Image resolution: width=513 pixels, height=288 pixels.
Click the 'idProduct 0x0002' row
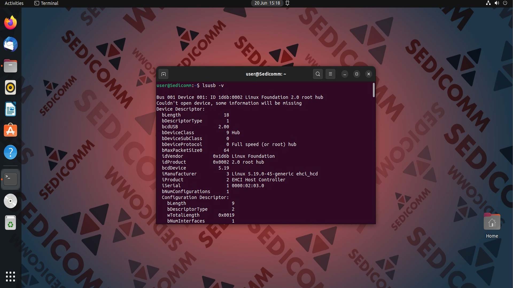(213, 162)
